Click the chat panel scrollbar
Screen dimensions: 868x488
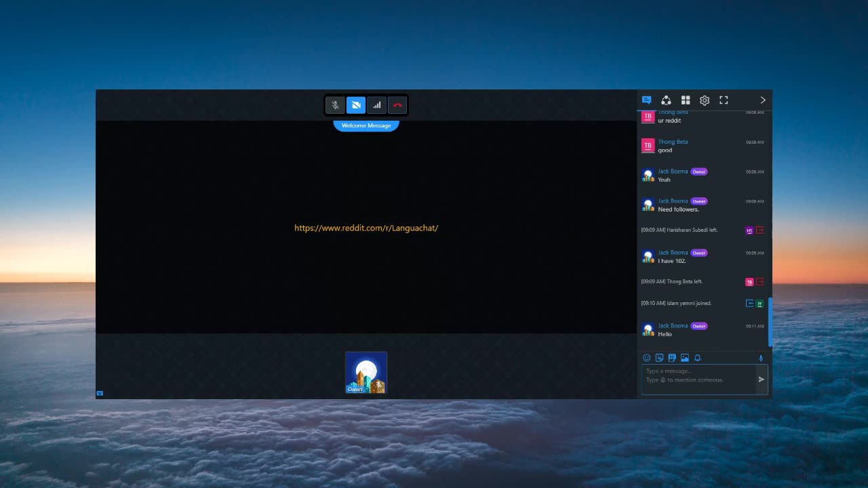(770, 321)
